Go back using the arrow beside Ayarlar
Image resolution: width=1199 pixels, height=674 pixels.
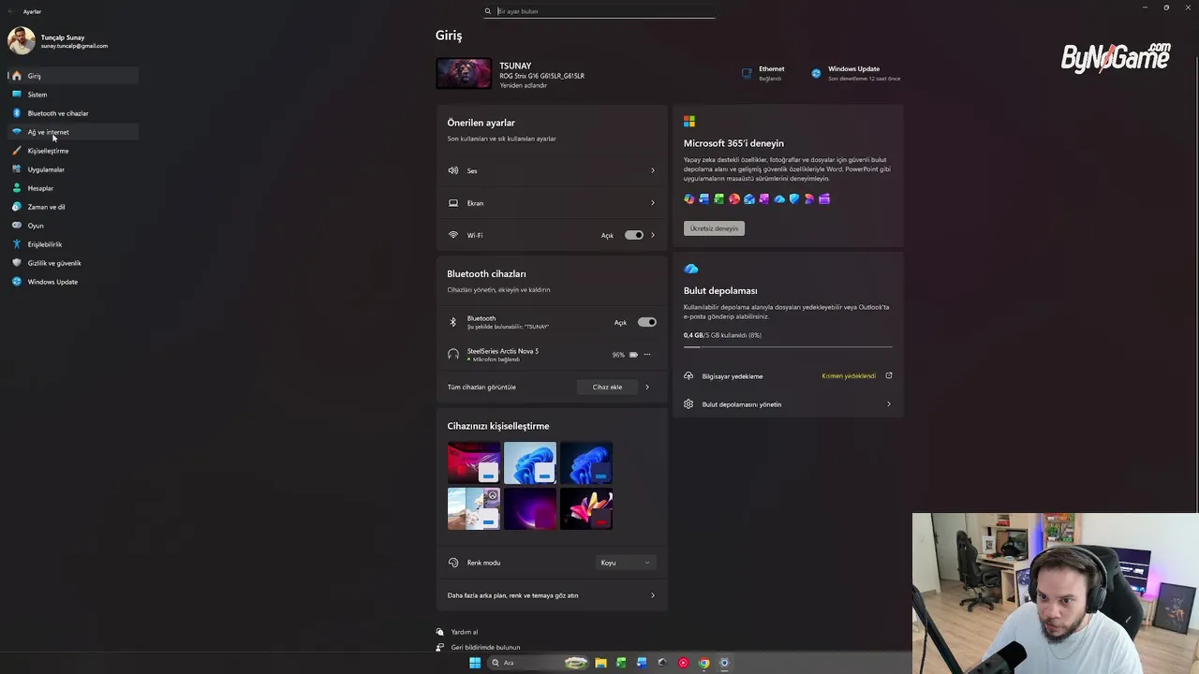9,11
